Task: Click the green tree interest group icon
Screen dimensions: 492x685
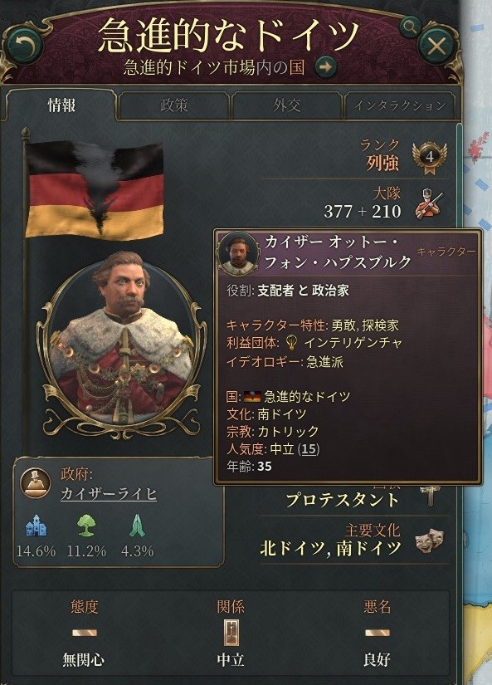Action: tap(86, 525)
